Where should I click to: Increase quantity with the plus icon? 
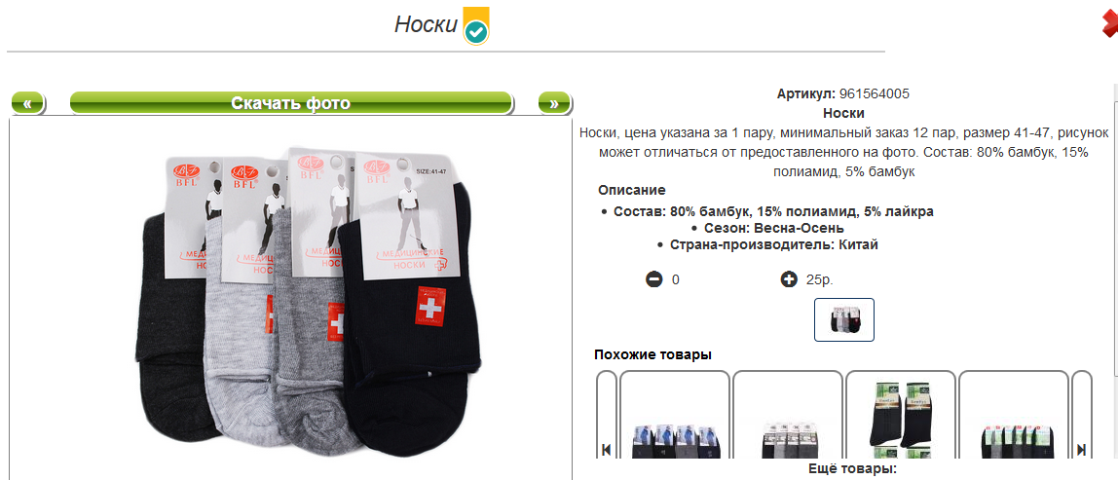[x=789, y=279]
